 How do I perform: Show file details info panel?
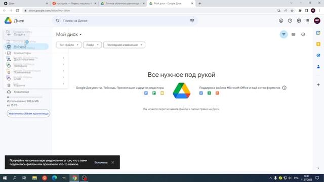(x=303, y=34)
